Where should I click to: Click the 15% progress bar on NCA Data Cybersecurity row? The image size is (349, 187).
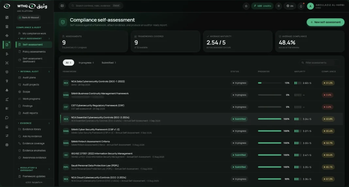[270, 83]
